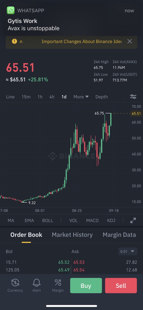Toggle the MA indicator

tap(11, 220)
